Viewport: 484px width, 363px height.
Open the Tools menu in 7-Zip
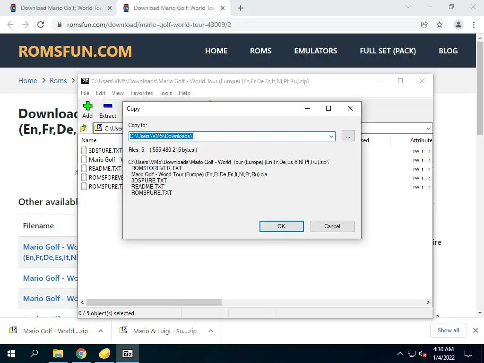pyautogui.click(x=165, y=93)
